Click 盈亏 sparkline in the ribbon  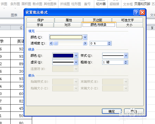[87, 4]
